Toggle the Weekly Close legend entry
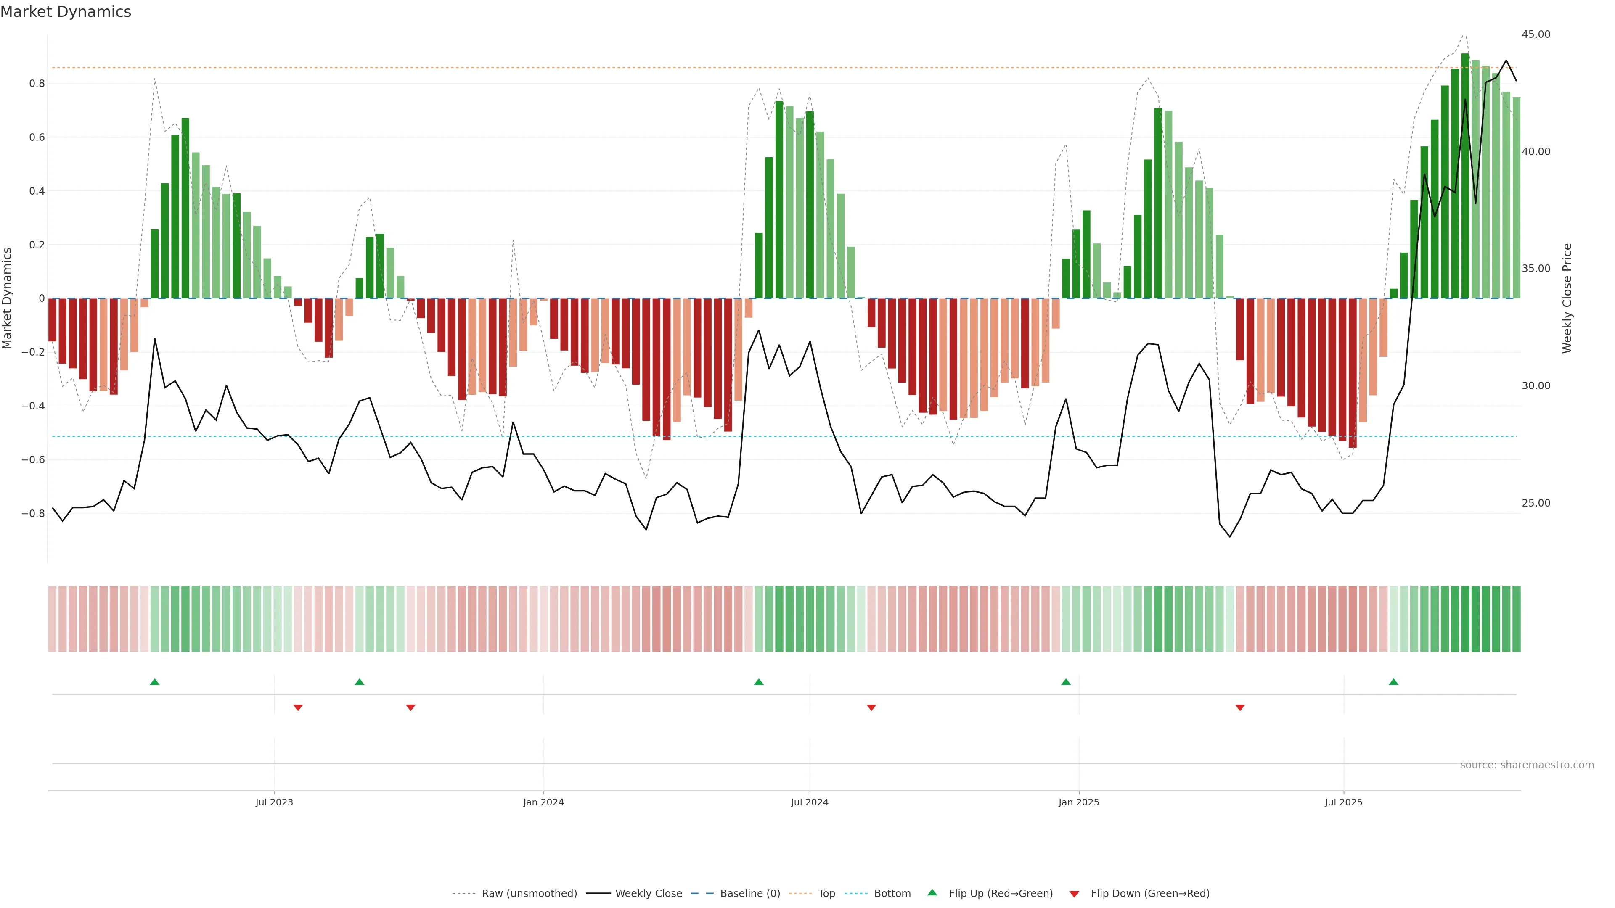The width and height of the screenshot is (1615, 908). pyautogui.click(x=648, y=894)
